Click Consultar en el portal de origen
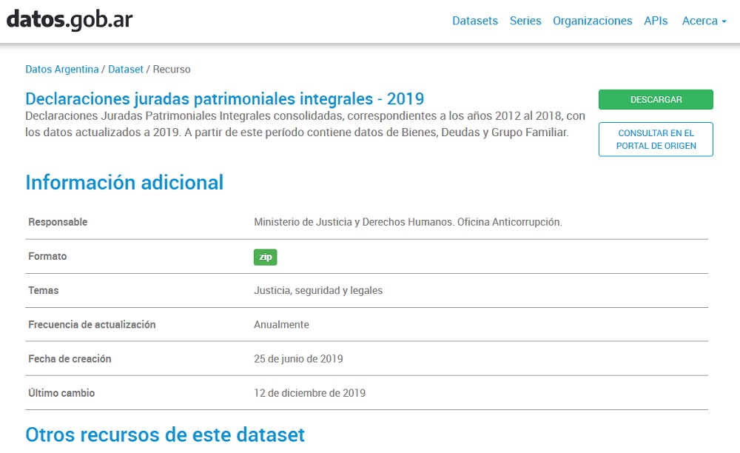The image size is (740, 453). point(656,139)
